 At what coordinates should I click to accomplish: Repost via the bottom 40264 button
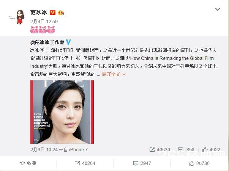pyautogui.click(x=85, y=163)
